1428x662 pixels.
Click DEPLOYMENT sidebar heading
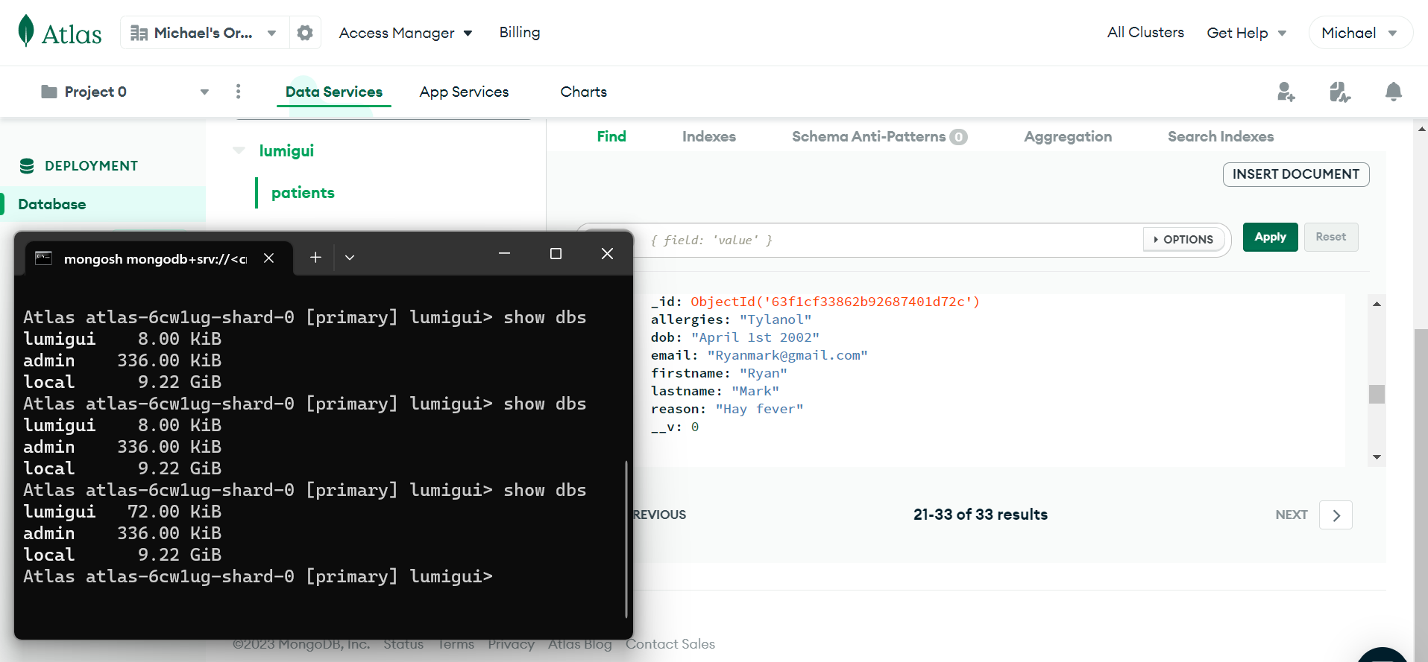coord(91,165)
